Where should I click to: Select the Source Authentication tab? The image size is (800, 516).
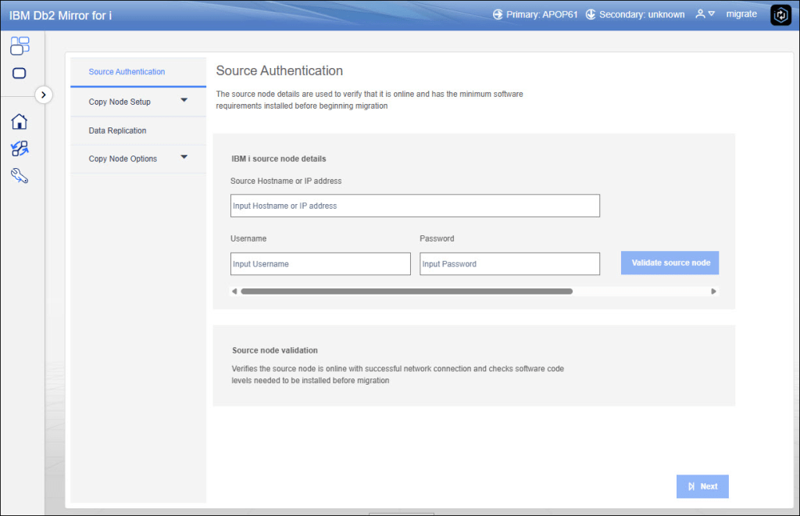coord(138,72)
